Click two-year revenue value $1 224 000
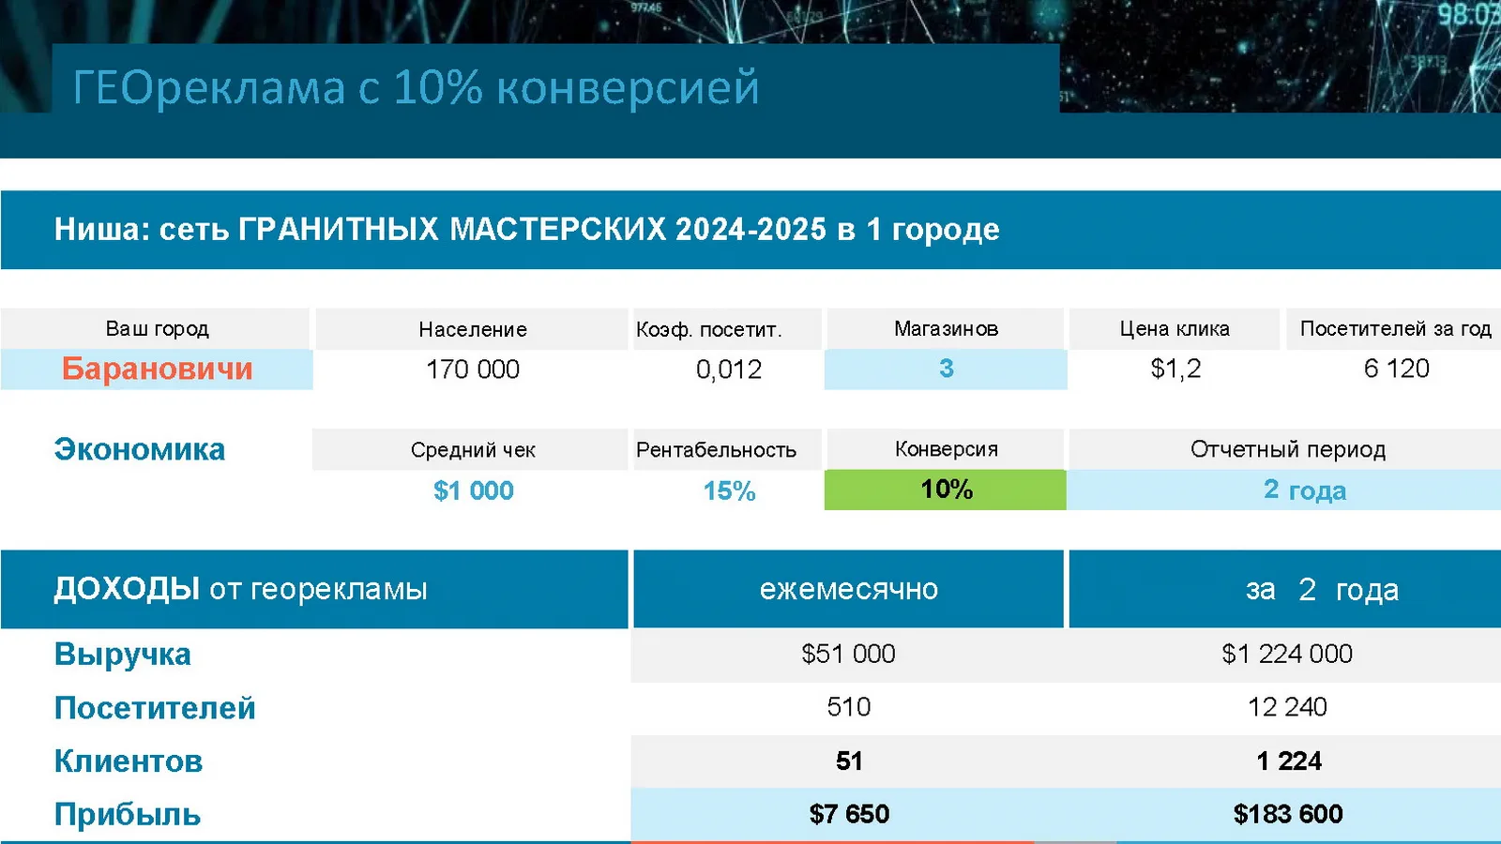This screenshot has width=1501, height=844. pyautogui.click(x=1286, y=654)
